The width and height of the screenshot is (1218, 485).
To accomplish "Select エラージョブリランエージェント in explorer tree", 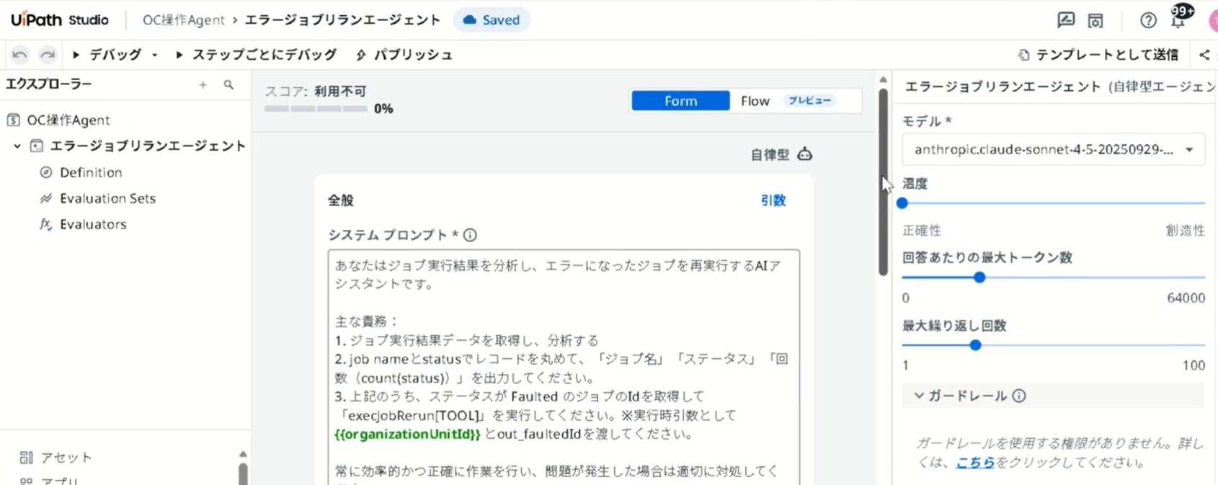I will [x=148, y=146].
